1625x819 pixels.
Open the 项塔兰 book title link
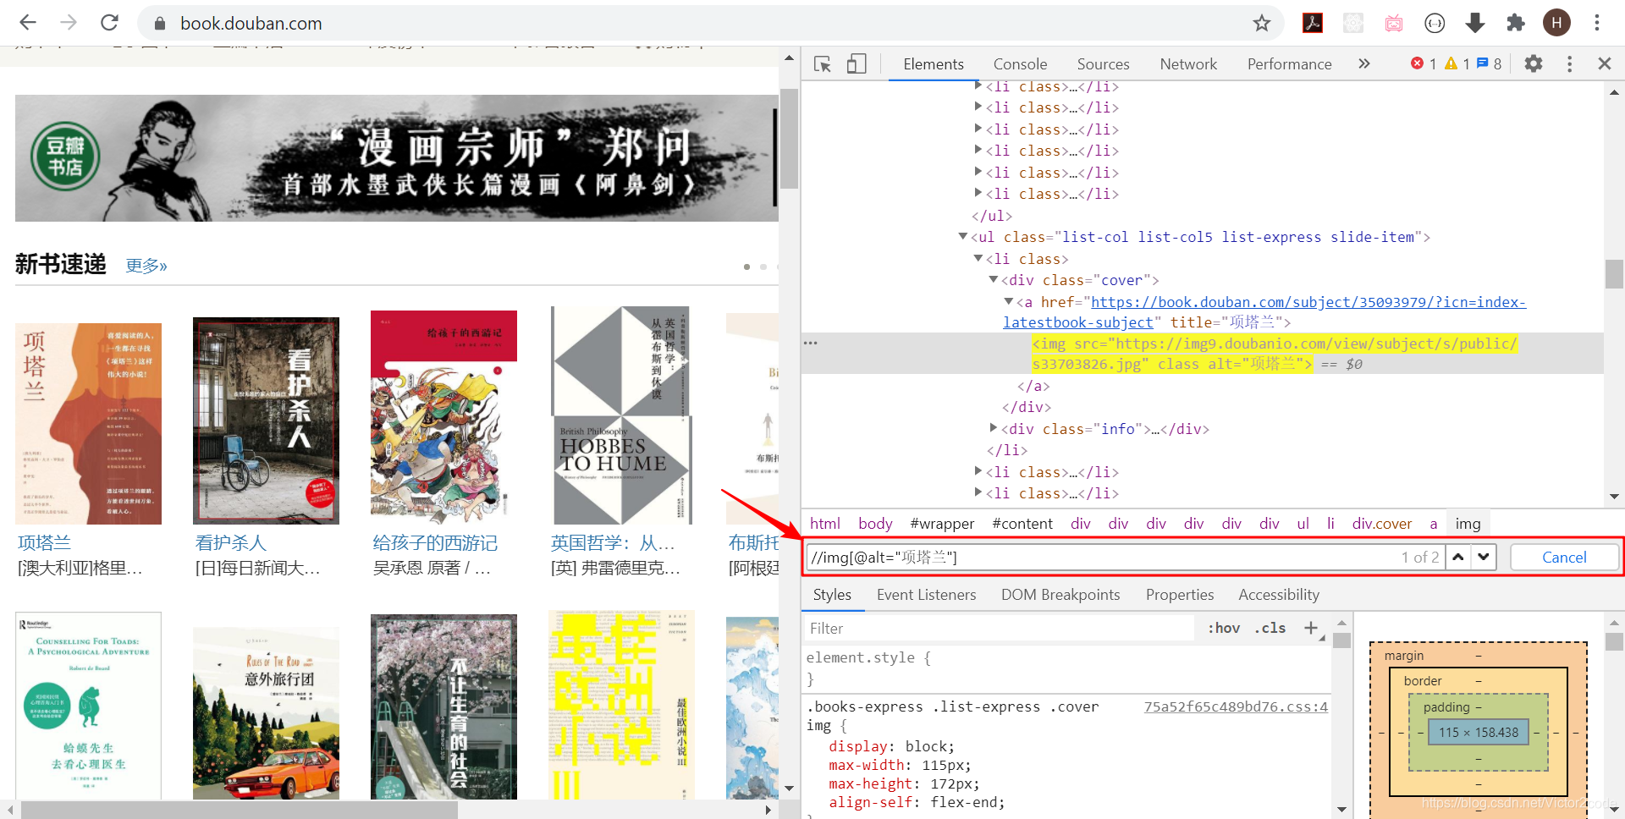[45, 543]
